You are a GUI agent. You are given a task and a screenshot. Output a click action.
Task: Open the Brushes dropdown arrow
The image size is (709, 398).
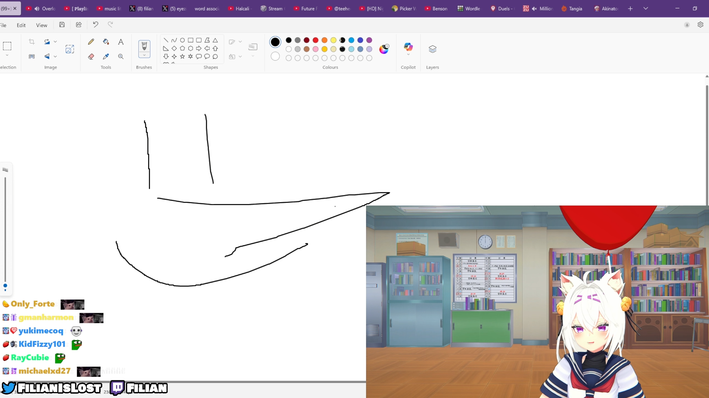coord(144,55)
